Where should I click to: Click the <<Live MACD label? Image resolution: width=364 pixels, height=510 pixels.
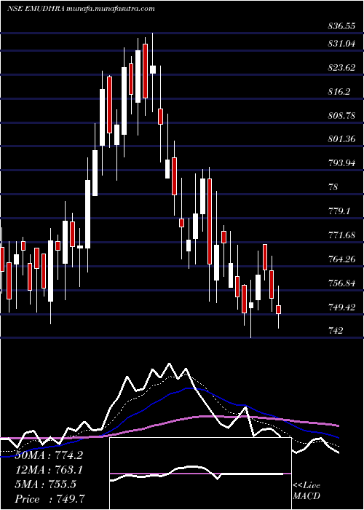tap(306, 491)
